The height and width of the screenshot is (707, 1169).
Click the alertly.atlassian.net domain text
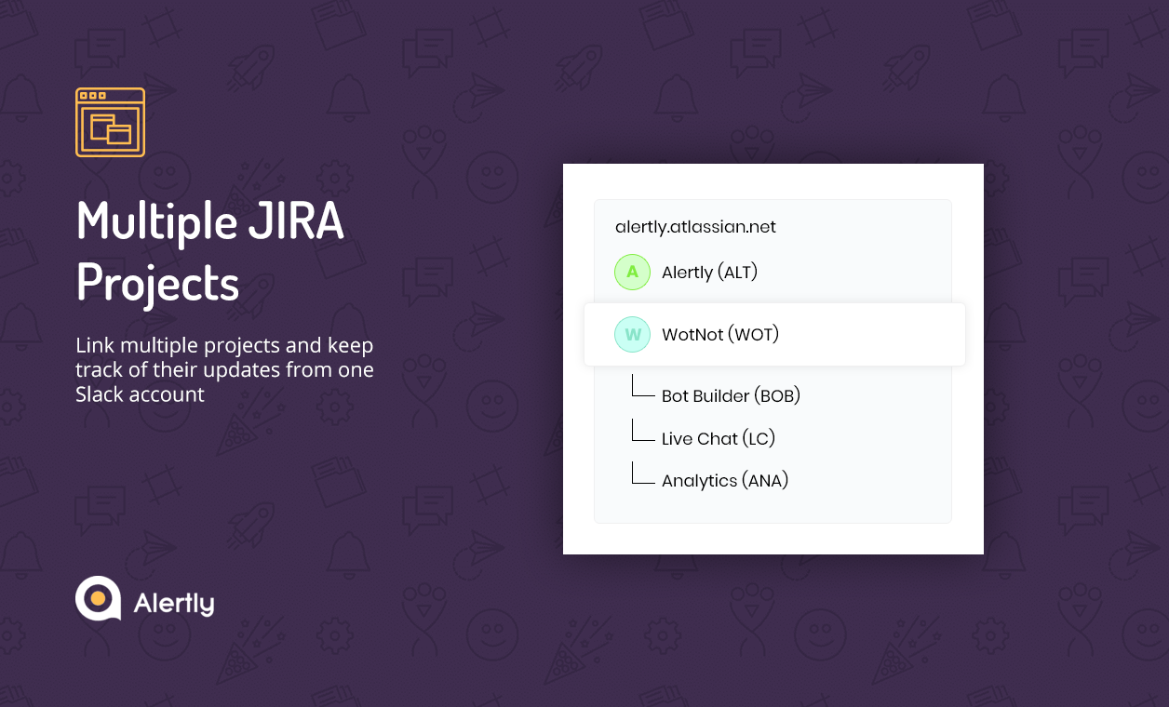(x=695, y=226)
